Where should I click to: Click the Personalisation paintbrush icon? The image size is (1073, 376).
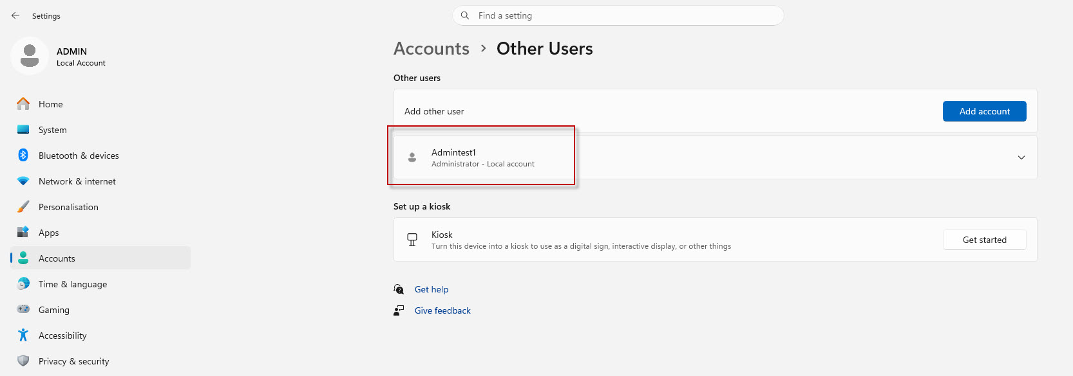click(x=23, y=206)
